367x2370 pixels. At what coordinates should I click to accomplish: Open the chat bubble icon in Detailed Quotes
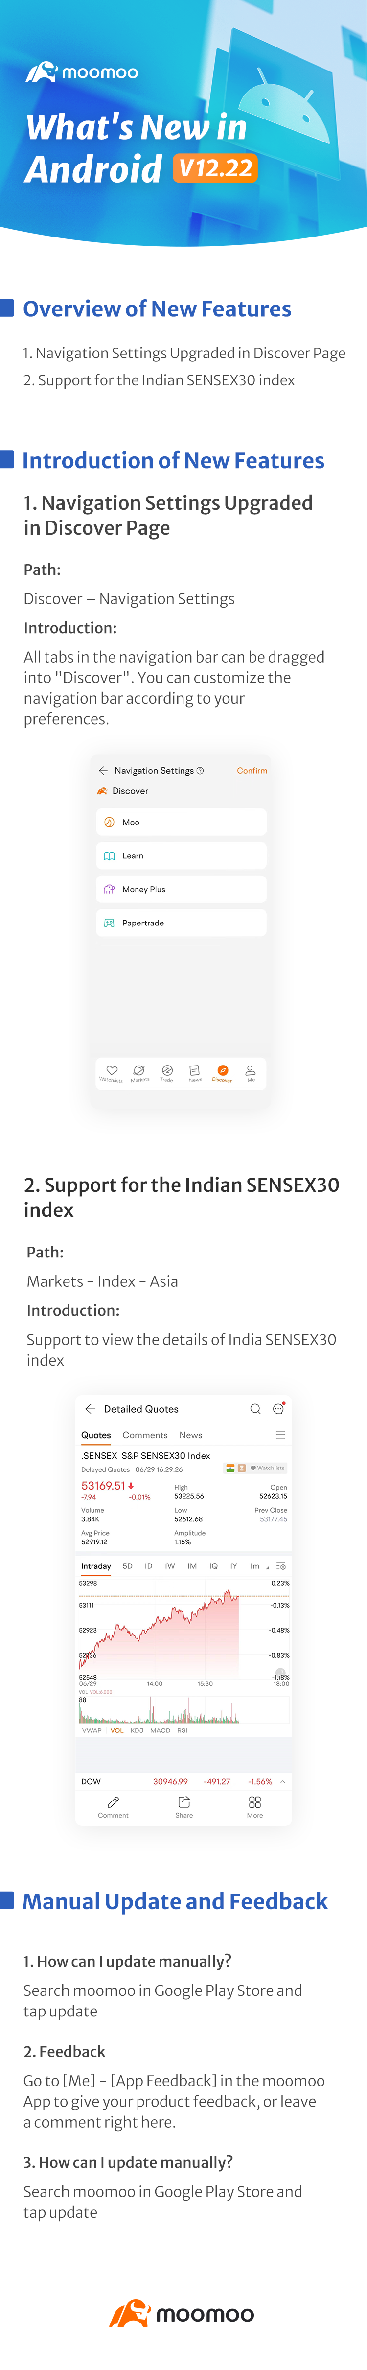tap(279, 1409)
